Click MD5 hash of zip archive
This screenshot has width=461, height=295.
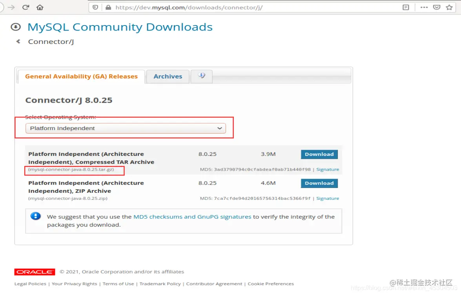coord(262,198)
